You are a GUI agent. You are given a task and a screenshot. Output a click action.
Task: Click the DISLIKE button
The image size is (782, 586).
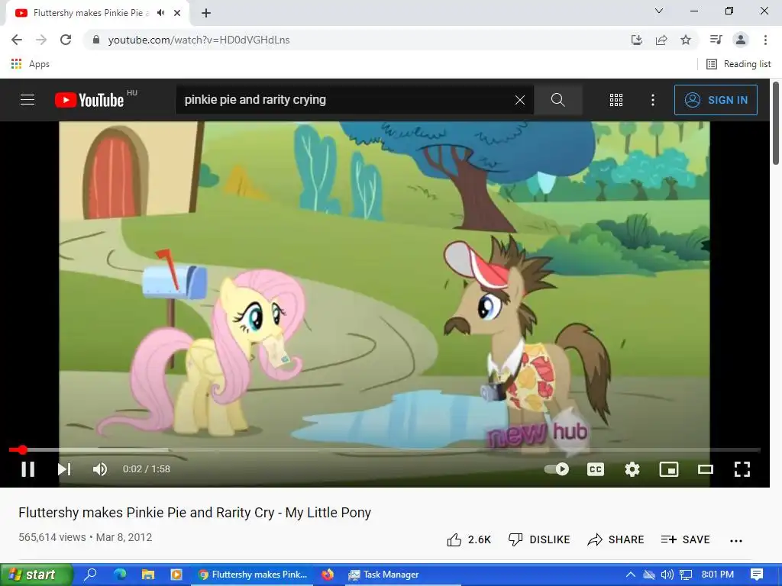539,539
